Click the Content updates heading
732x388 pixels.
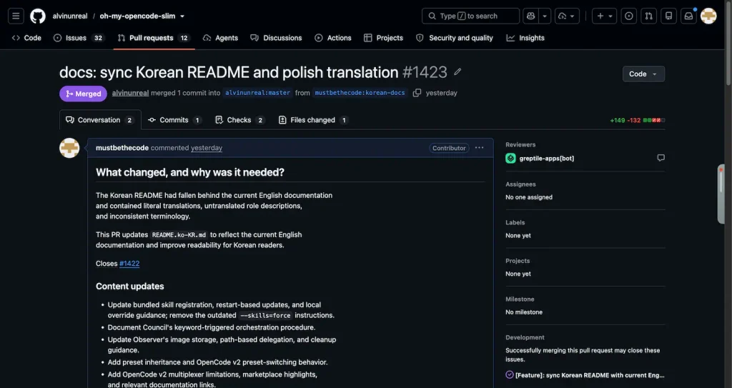click(x=130, y=287)
